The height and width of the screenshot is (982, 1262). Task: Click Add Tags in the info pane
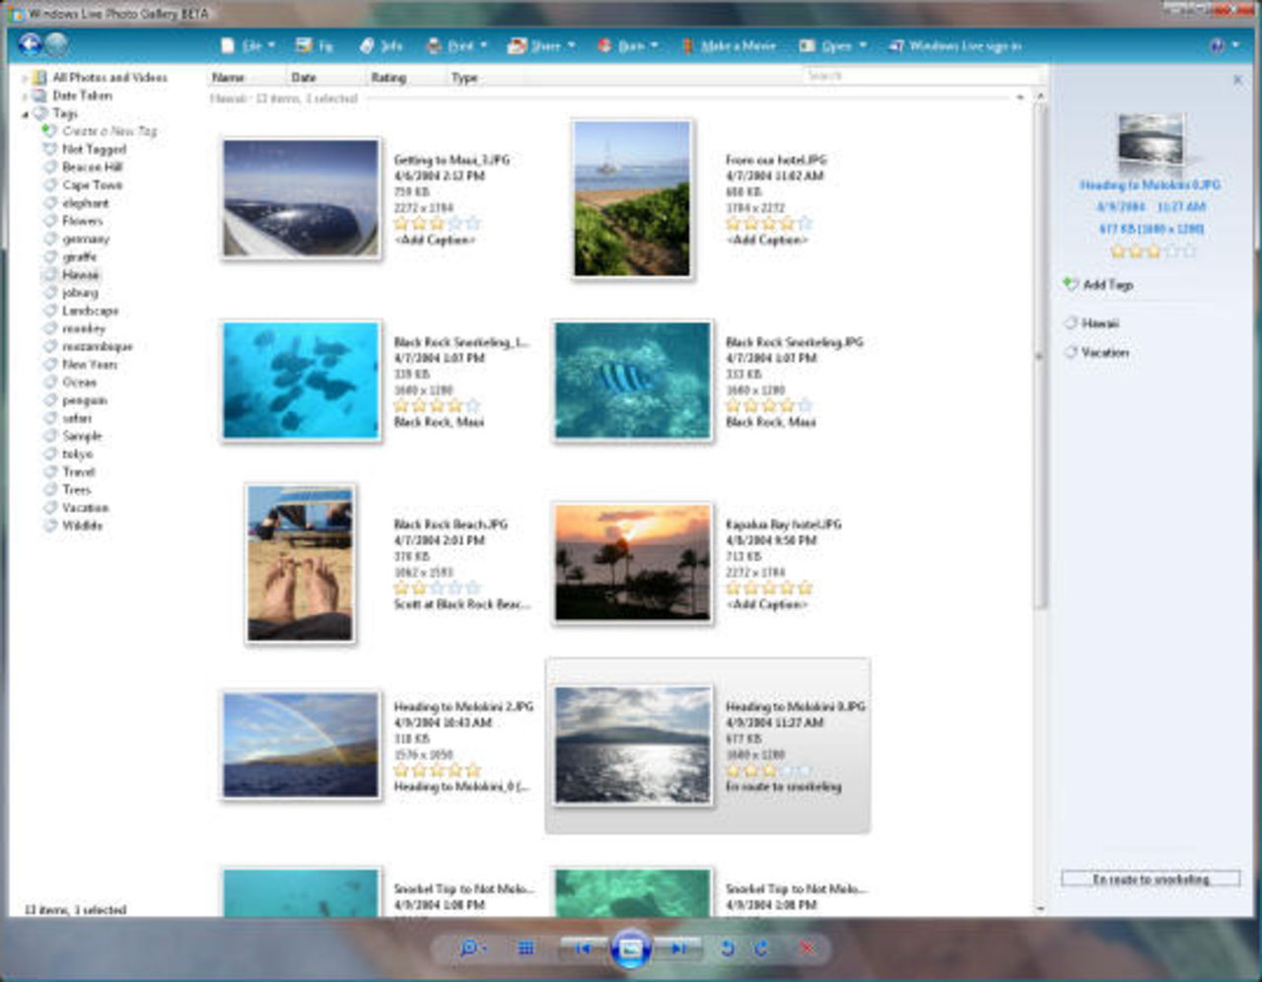coord(1107,285)
